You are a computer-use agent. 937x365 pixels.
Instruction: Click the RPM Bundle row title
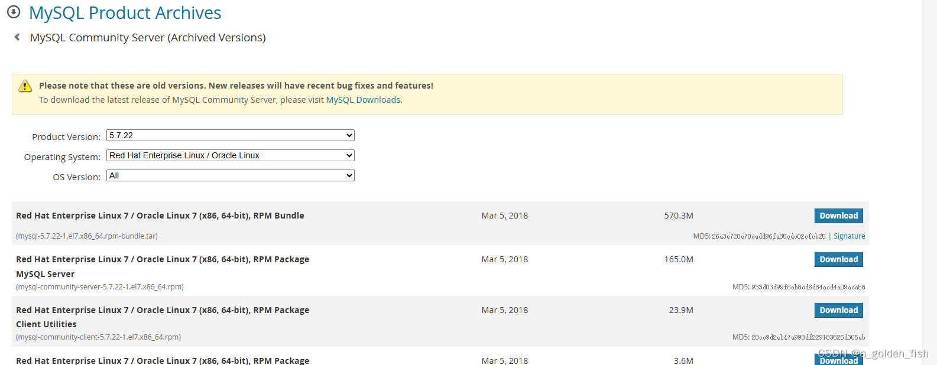point(160,216)
